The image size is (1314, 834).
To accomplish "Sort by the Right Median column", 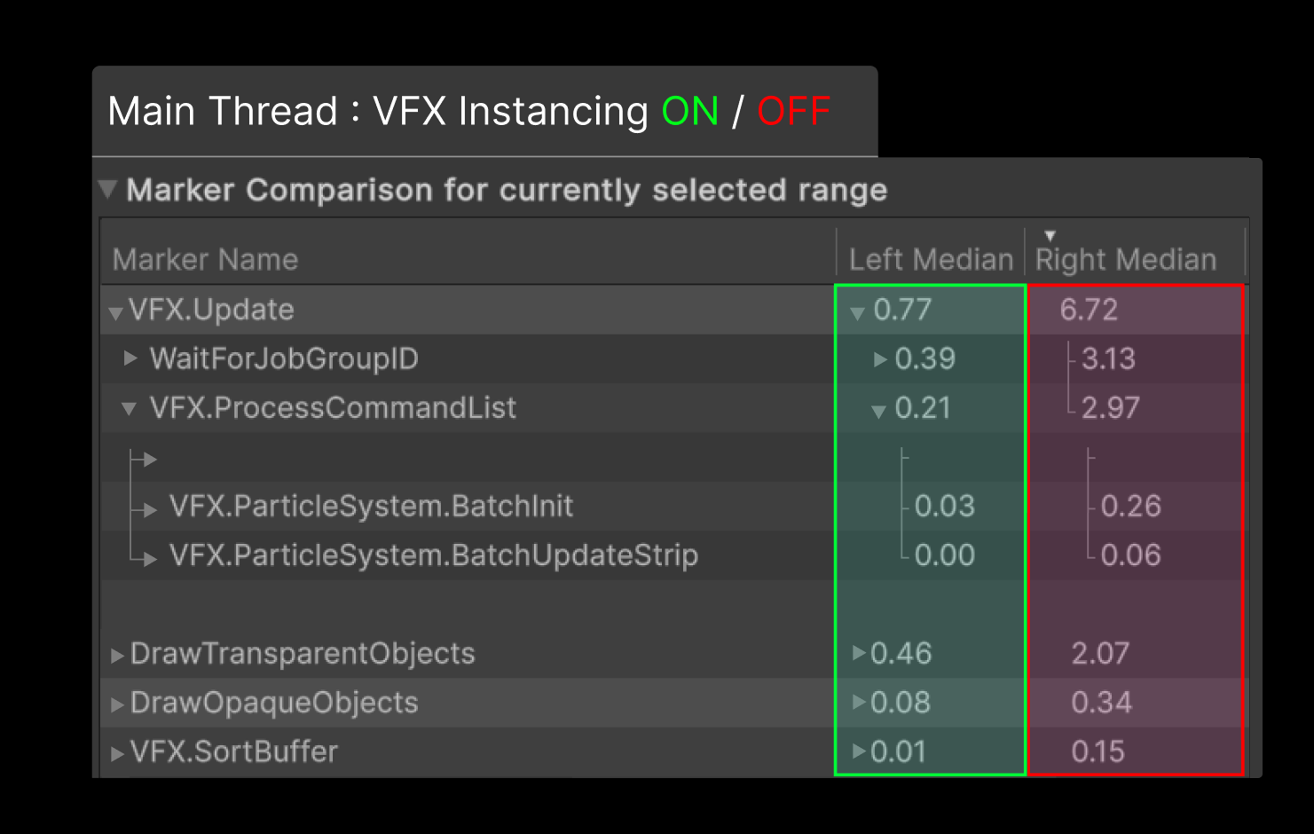I will tap(1125, 259).
